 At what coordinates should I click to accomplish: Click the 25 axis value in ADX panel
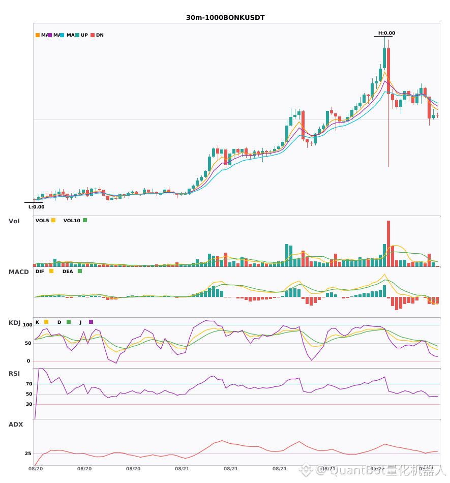pyautogui.click(x=28, y=454)
